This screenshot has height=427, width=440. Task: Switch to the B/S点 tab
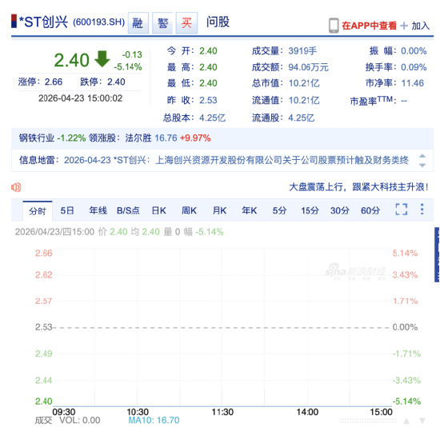(128, 210)
